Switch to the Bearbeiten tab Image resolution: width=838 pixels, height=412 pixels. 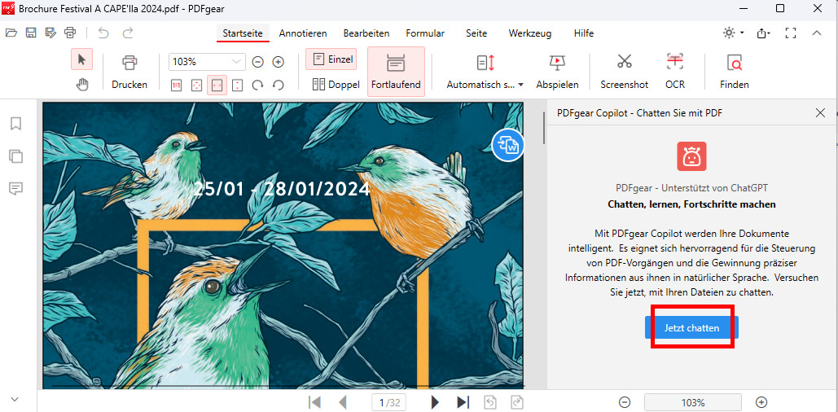[x=366, y=33]
